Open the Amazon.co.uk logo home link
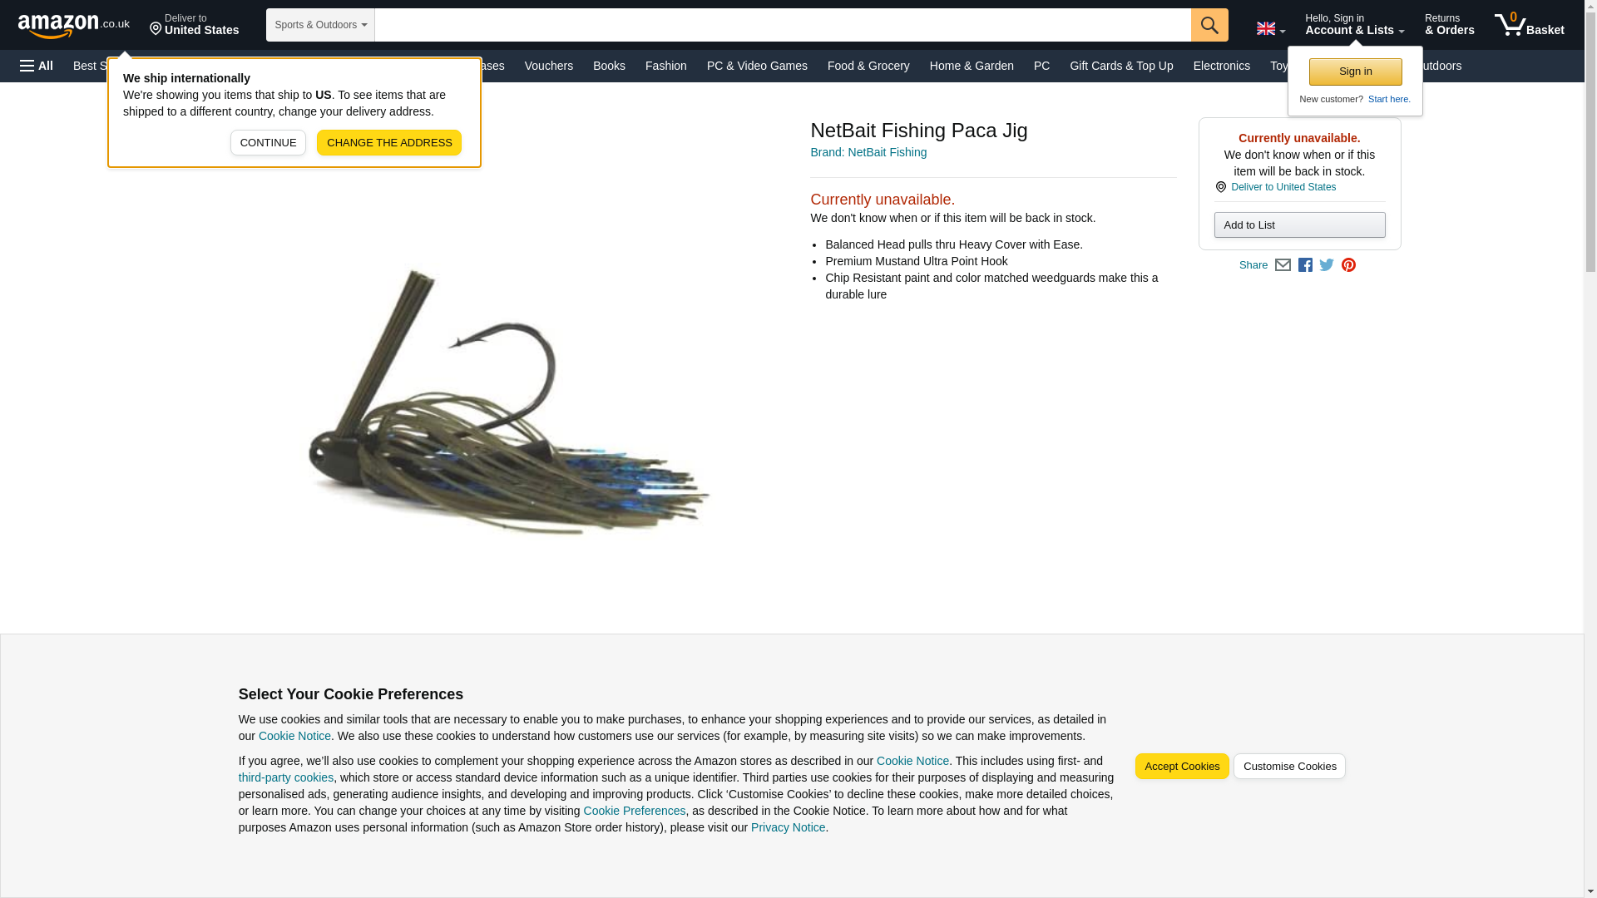 (74, 25)
